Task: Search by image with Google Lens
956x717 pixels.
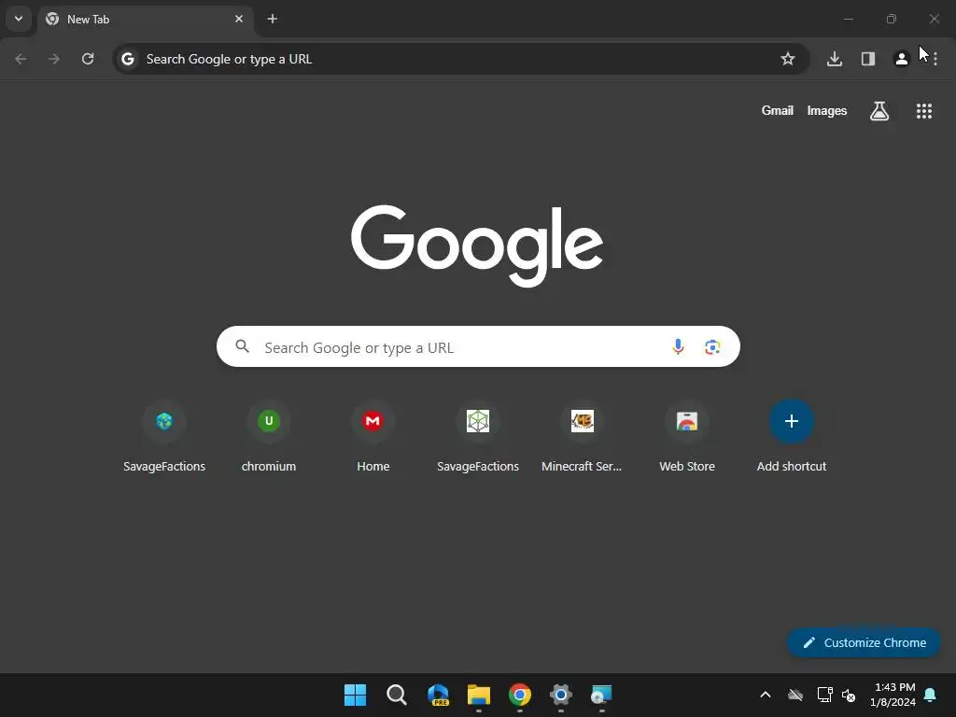Action: click(x=712, y=347)
